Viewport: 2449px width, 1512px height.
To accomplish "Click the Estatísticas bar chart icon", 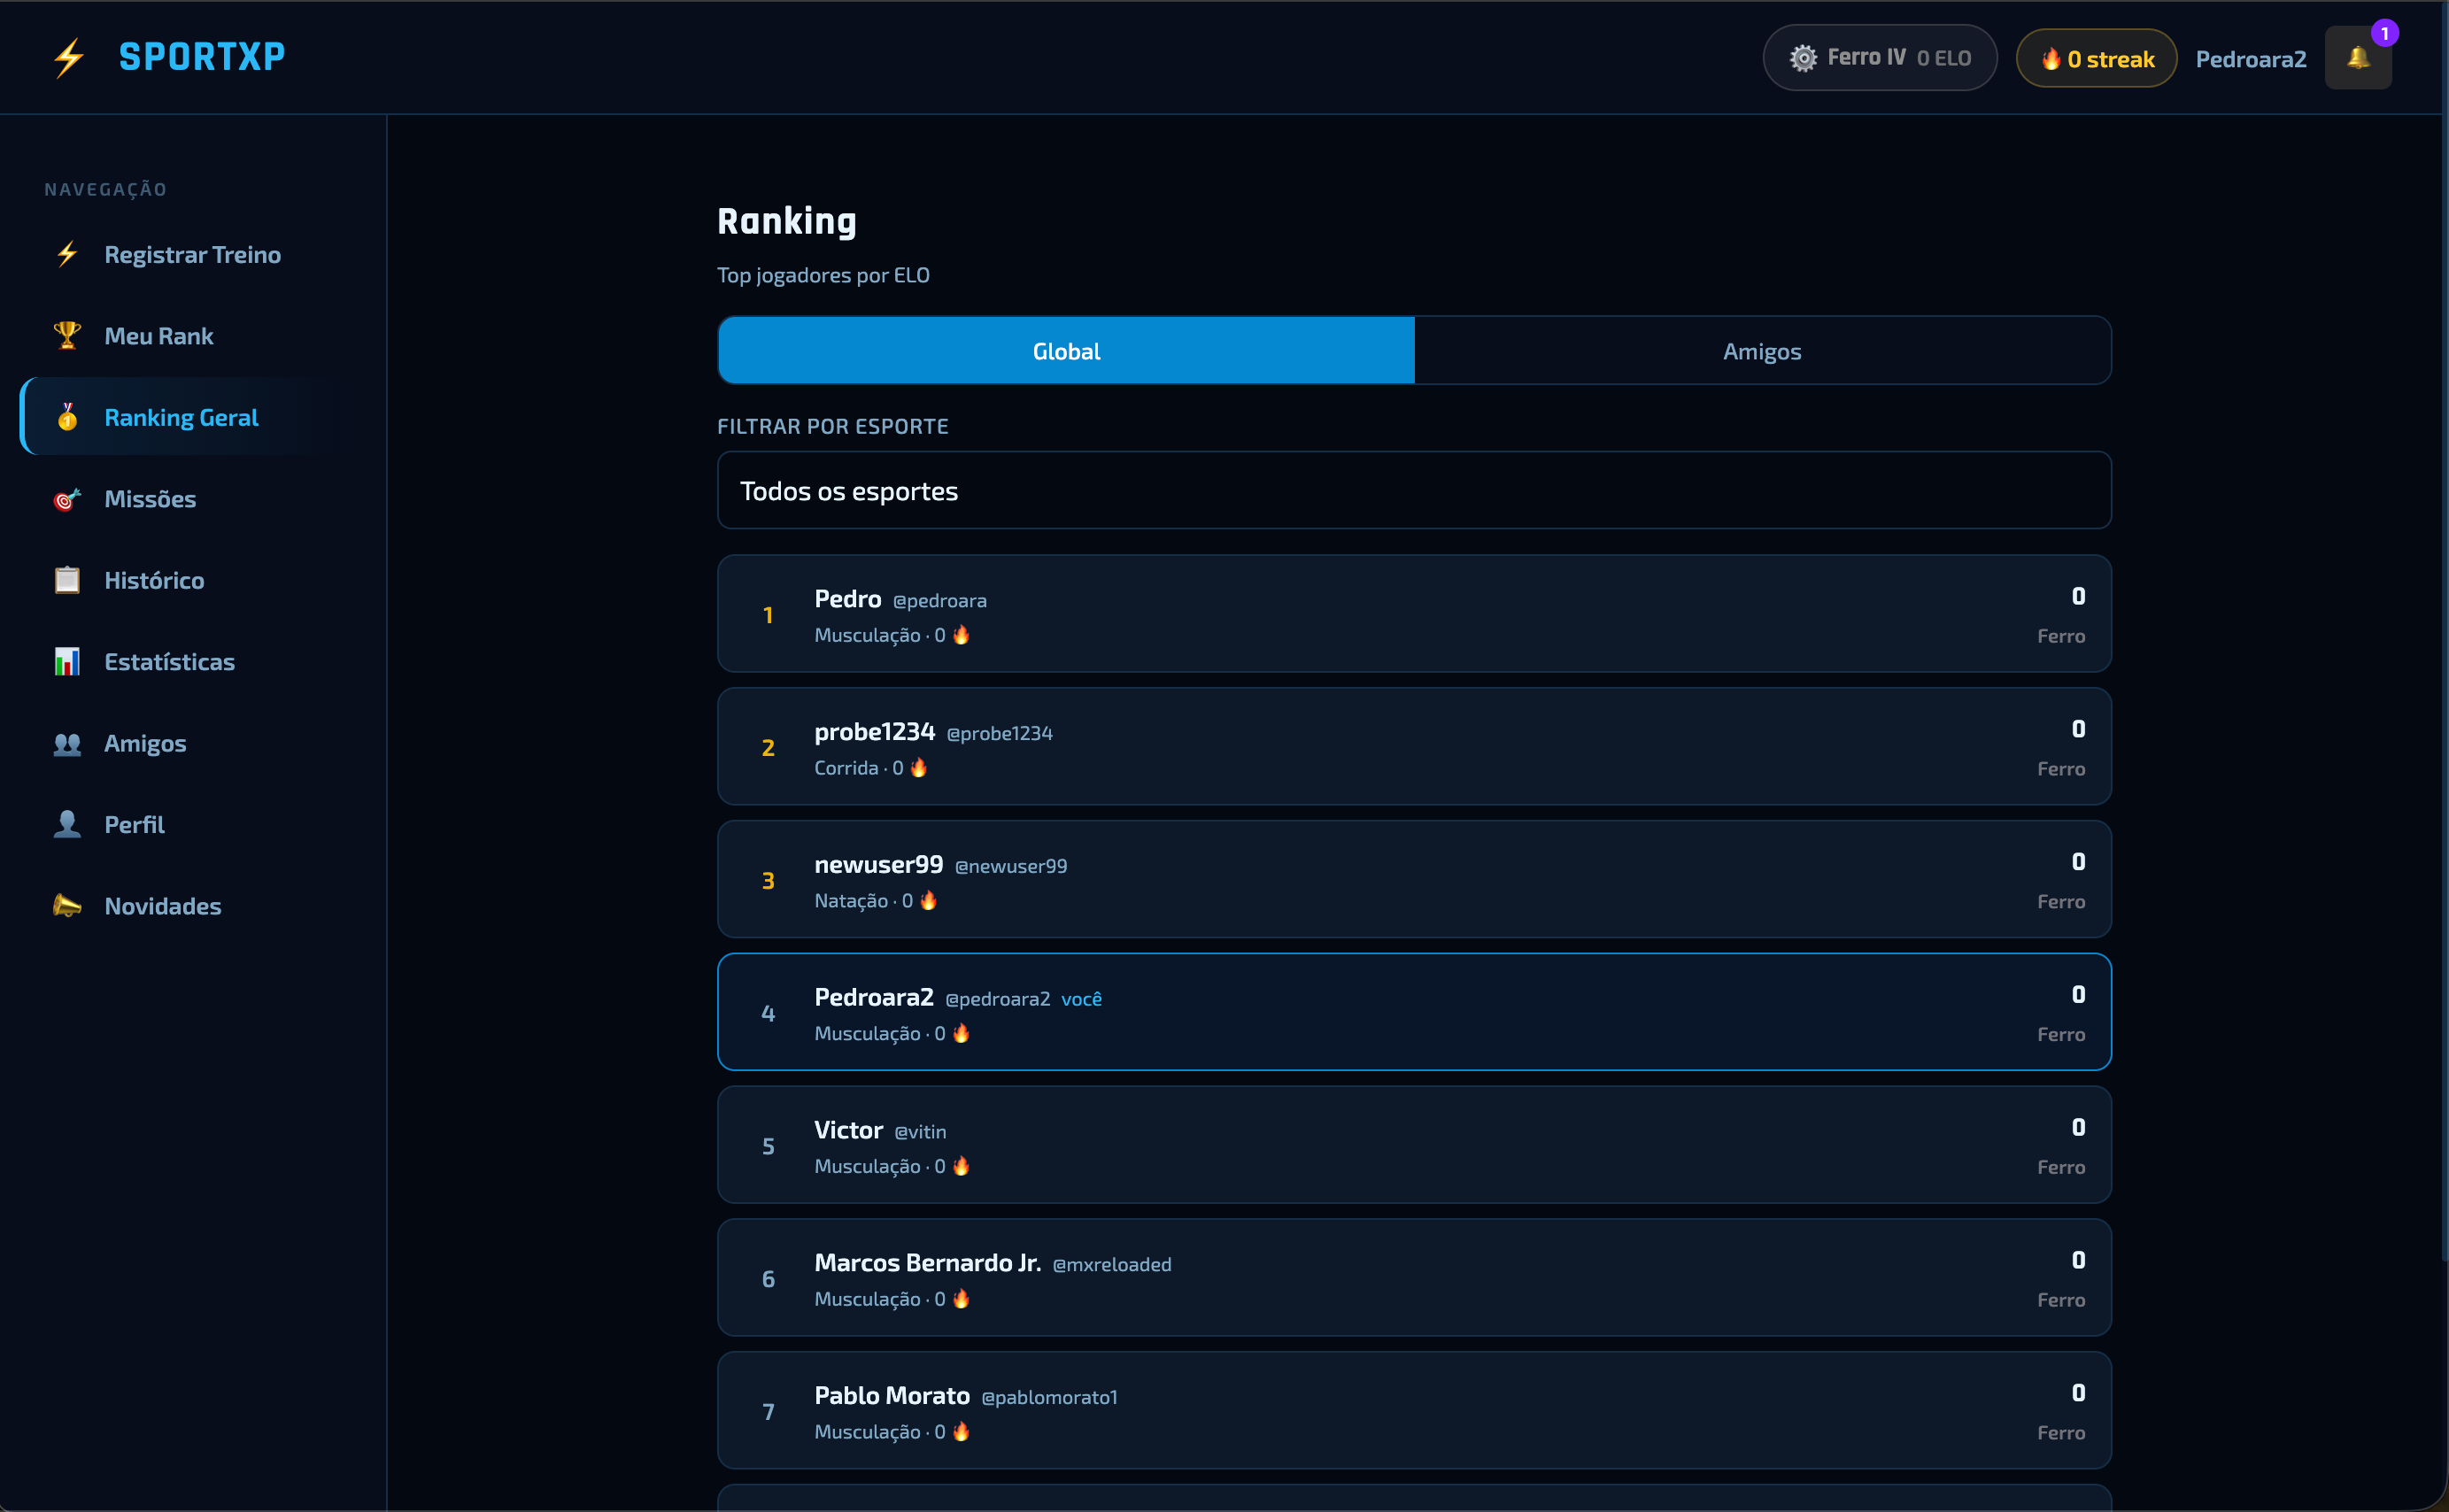I will (67, 661).
